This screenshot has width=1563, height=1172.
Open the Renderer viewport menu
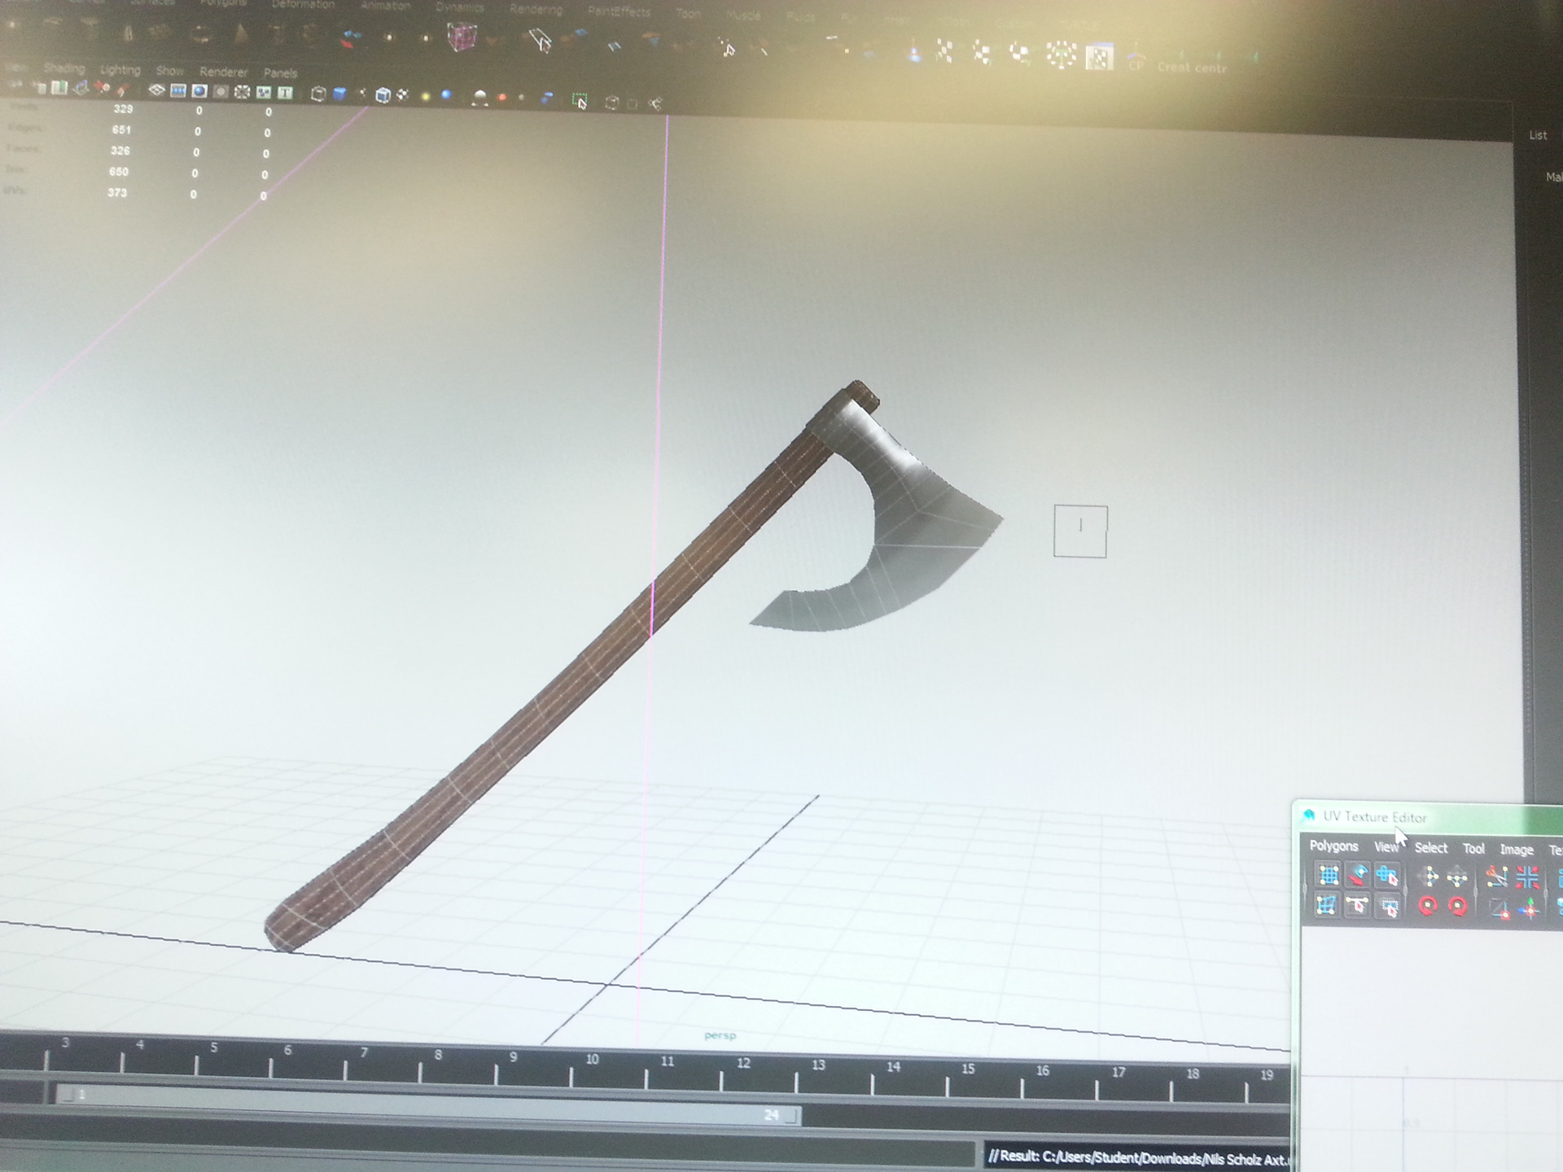click(223, 72)
